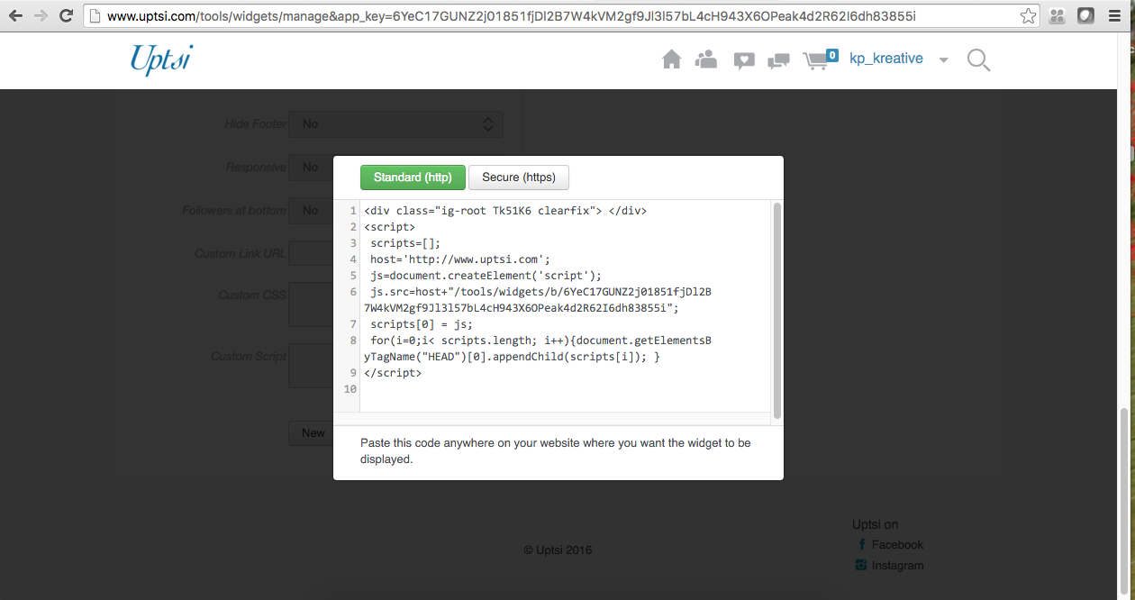Click line number 10 in the gutter

pos(350,389)
